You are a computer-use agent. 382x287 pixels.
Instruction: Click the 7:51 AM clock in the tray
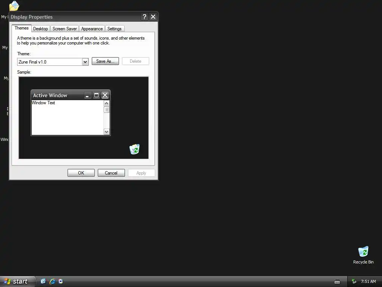[368, 281]
